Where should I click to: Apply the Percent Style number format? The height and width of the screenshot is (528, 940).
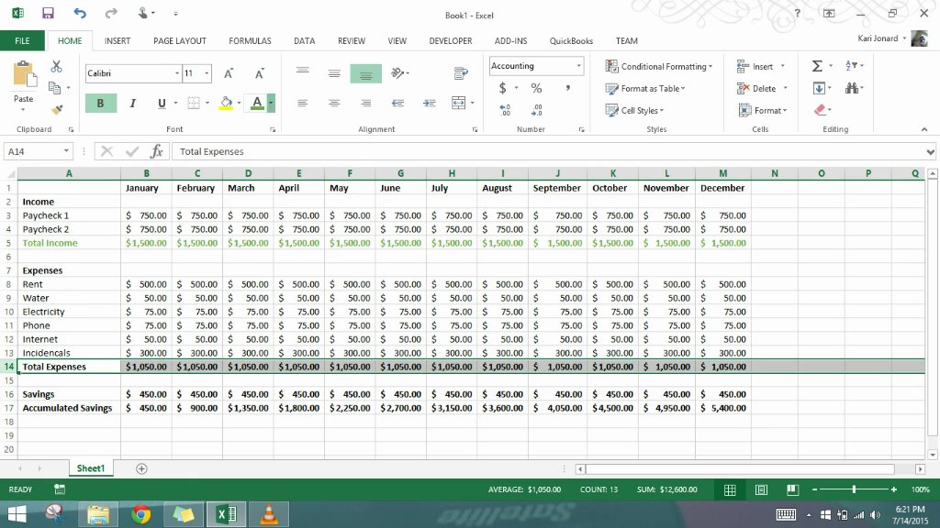pos(536,88)
